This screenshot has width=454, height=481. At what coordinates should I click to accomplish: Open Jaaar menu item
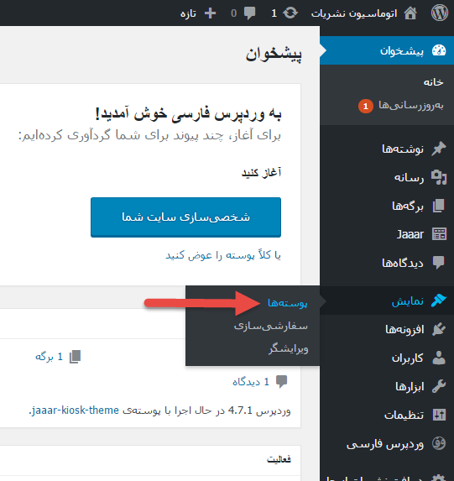pyautogui.click(x=410, y=235)
